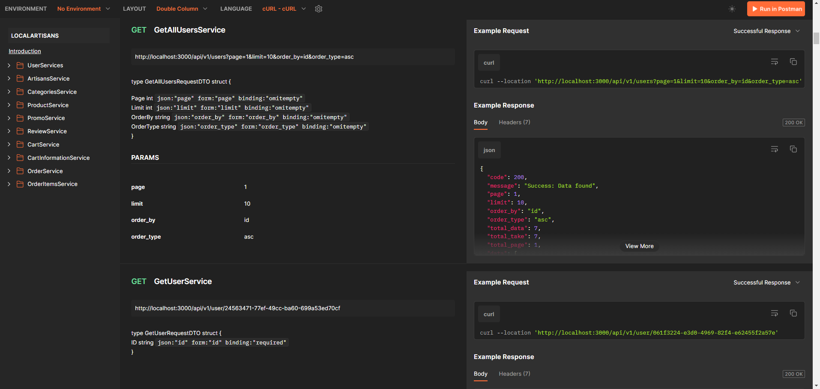Click the LANGUAGE label in top bar

[236, 9]
